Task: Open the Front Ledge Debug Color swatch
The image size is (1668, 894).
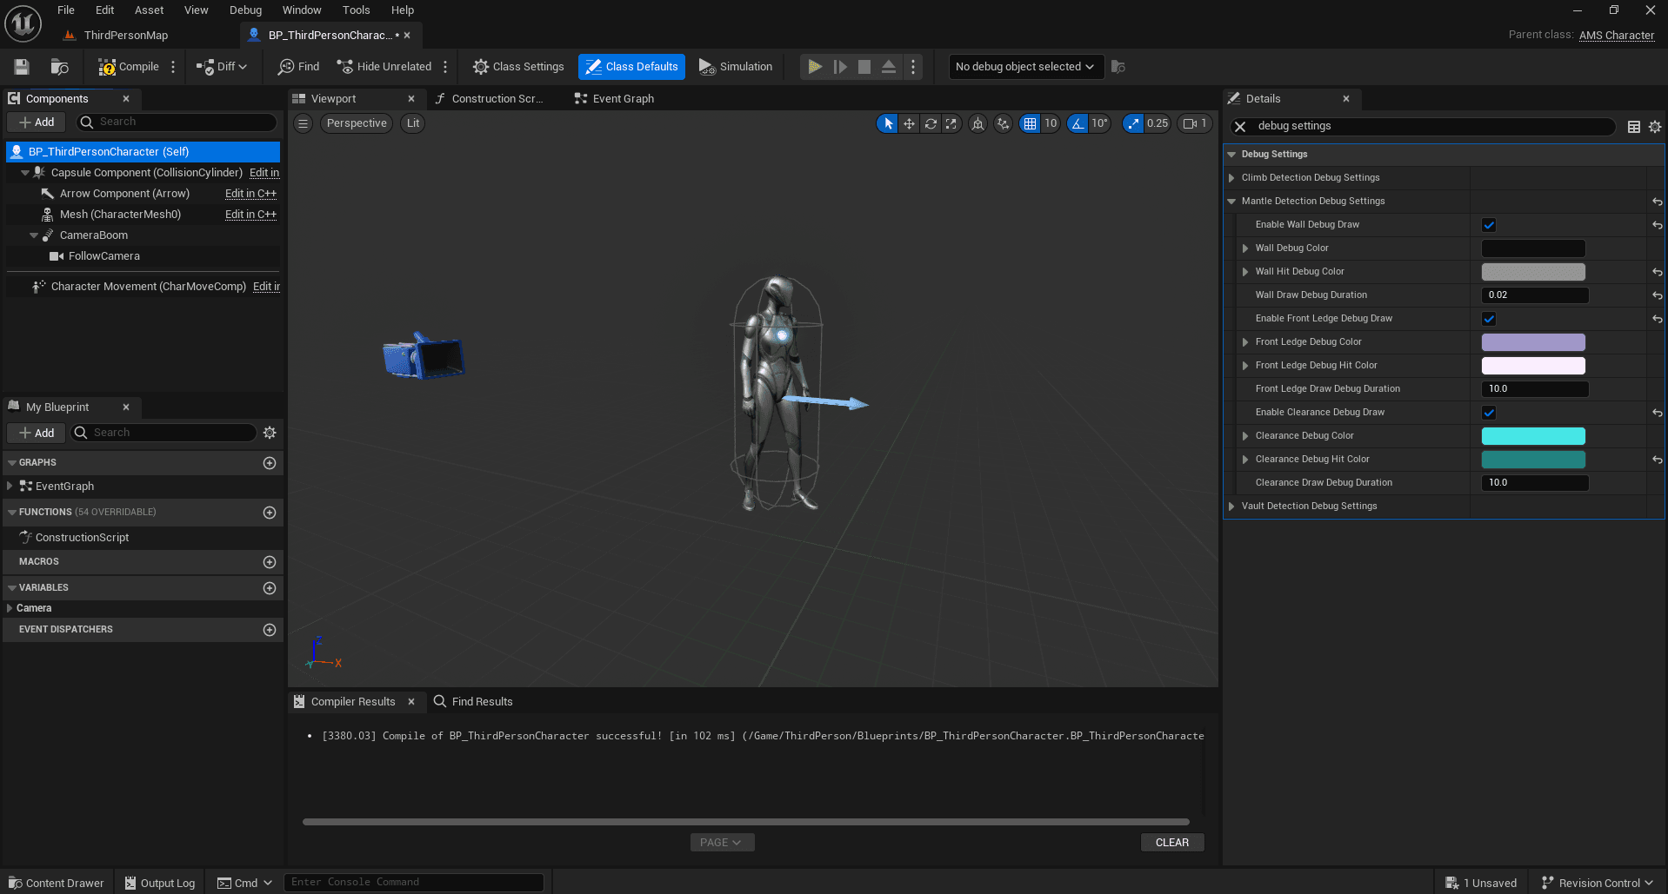Action: point(1533,342)
